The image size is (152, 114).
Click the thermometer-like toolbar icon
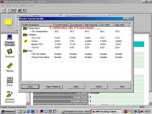pyautogui.click(x=9, y=10)
